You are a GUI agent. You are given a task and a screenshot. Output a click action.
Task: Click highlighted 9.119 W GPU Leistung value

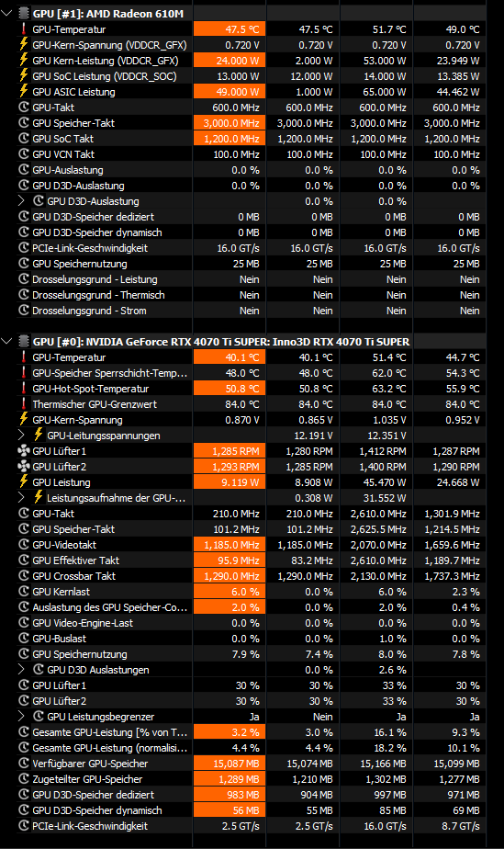tap(230, 481)
